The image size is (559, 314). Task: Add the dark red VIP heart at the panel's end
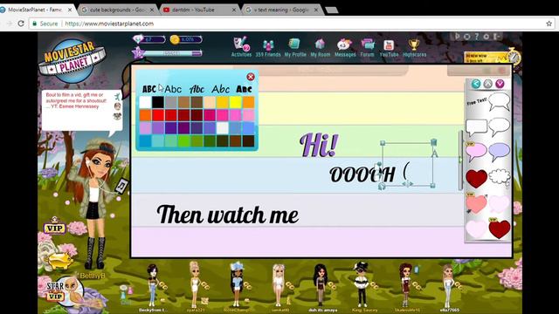tap(499, 229)
